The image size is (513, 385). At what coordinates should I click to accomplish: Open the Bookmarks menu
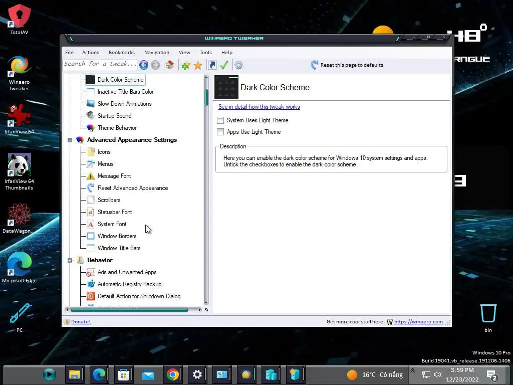(122, 52)
